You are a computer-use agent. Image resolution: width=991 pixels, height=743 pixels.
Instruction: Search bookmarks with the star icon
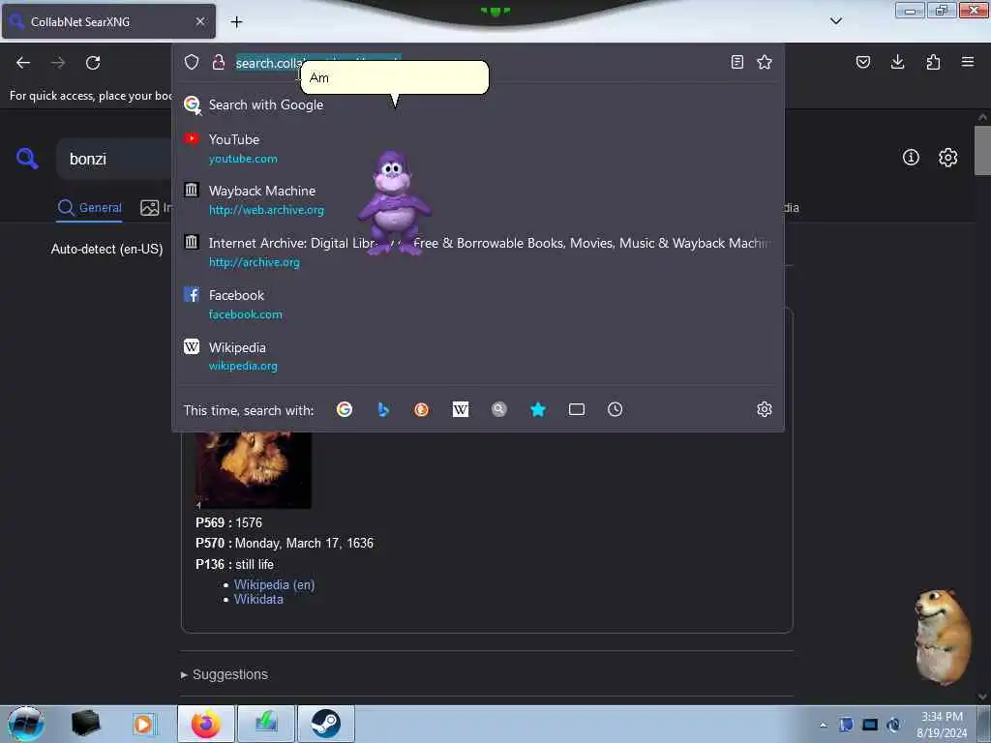coord(538,409)
